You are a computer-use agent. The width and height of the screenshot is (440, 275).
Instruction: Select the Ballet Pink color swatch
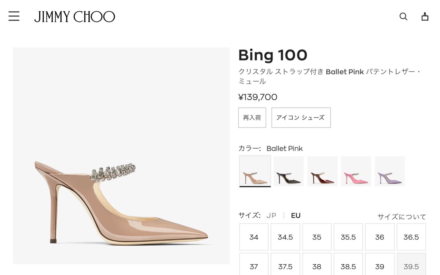click(x=255, y=171)
